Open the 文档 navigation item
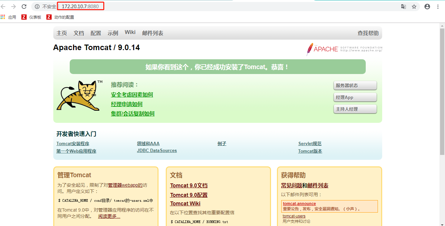The height and width of the screenshot is (226, 445). pyautogui.click(x=79, y=33)
